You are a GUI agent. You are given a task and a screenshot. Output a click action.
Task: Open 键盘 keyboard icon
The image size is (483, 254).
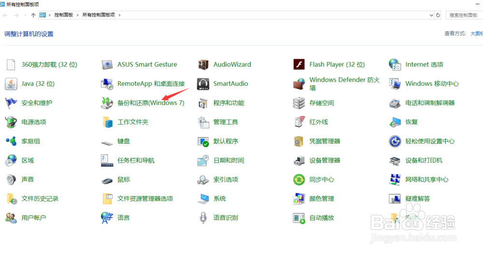[107, 143]
